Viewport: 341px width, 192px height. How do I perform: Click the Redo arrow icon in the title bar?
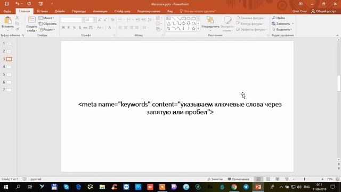[29, 4]
